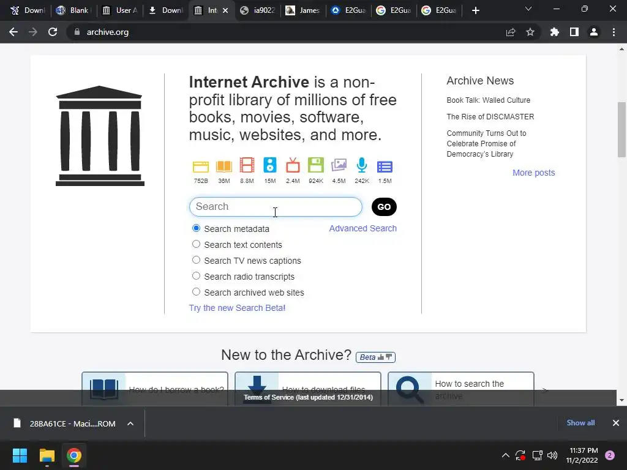
Task: Click the archive.org address bar
Action: 288,32
